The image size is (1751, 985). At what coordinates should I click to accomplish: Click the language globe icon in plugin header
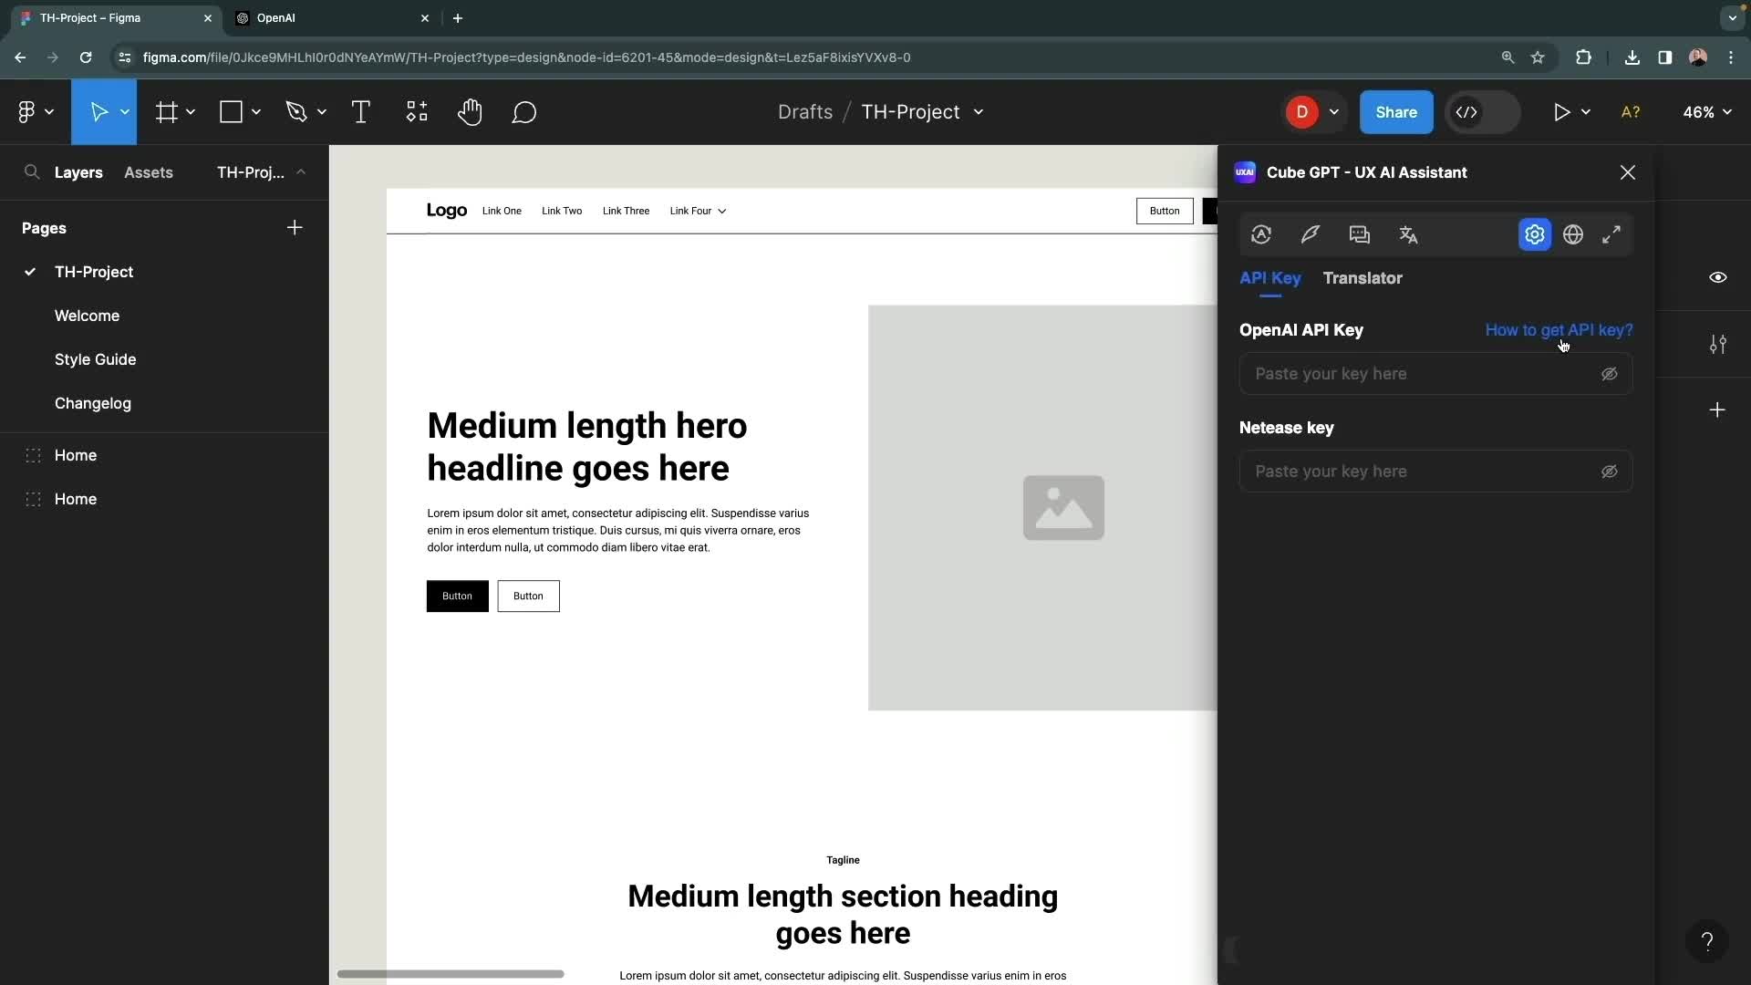[x=1575, y=234]
